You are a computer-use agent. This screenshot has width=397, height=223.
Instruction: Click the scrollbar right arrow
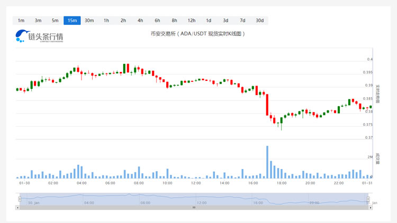click(x=371, y=208)
